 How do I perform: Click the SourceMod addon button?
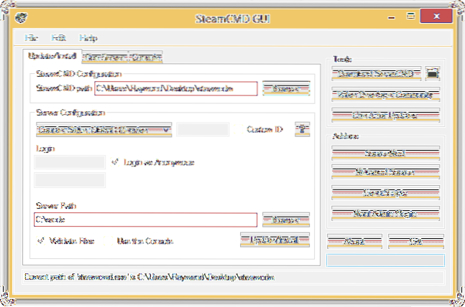[x=385, y=153]
